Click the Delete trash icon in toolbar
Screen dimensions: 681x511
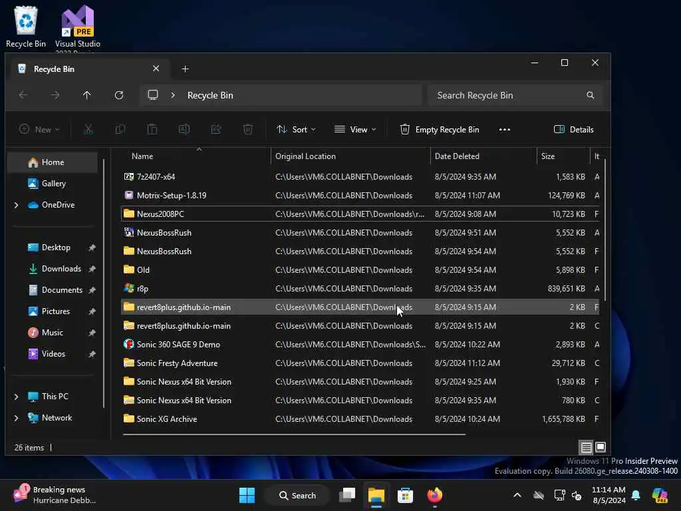pos(248,129)
